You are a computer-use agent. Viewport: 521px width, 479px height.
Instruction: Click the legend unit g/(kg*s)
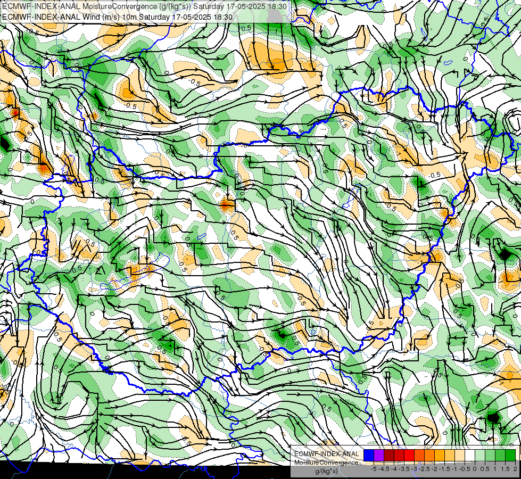tap(327, 472)
